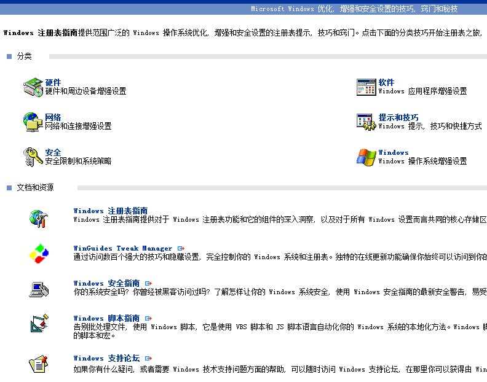Click the text 硬件和周边设备增强设置
Image resolution: width=487 pixels, height=382 pixels.
click(85, 91)
